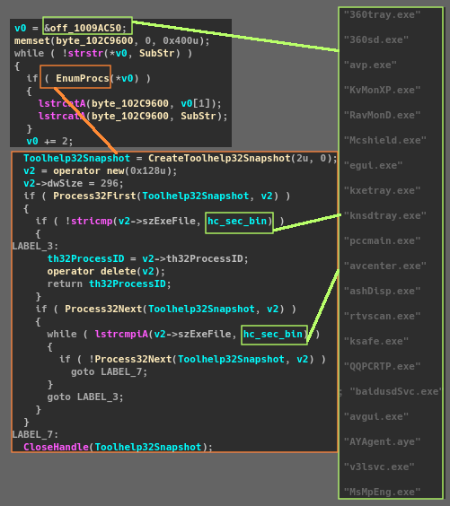Select the "QQPCRTP.exe" string entry
Image resolution: width=450 pixels, height=506 pixels.
click(x=382, y=367)
